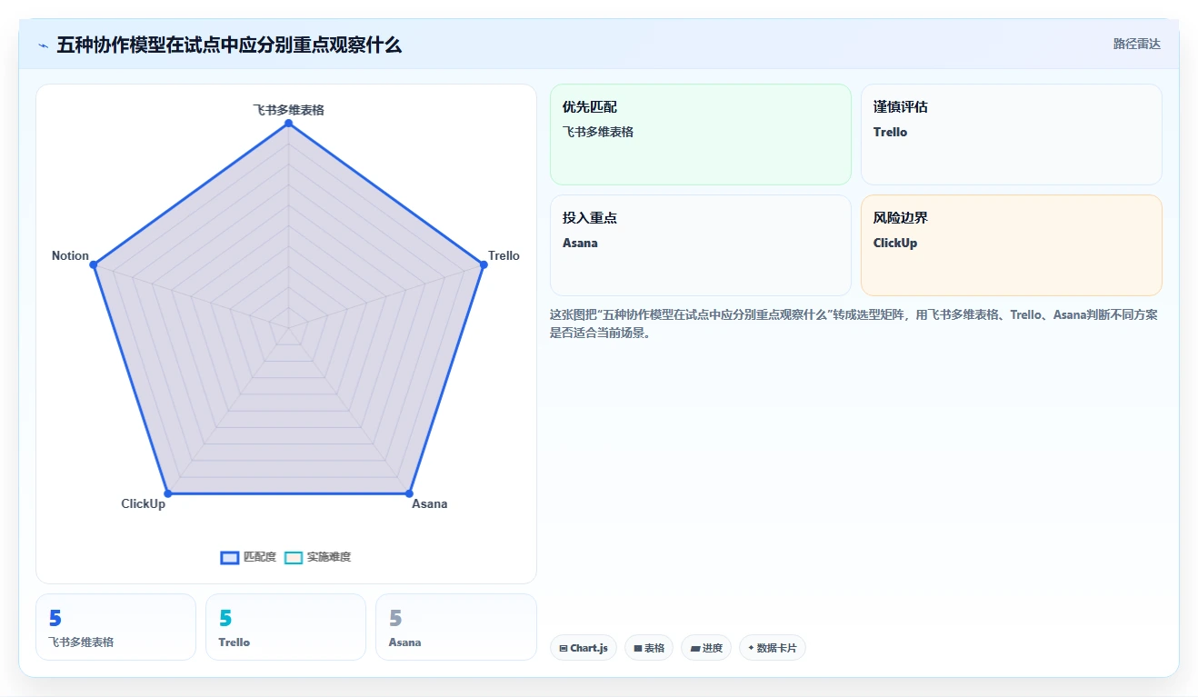
Task: Click the Notion axis label
Action: point(70,255)
